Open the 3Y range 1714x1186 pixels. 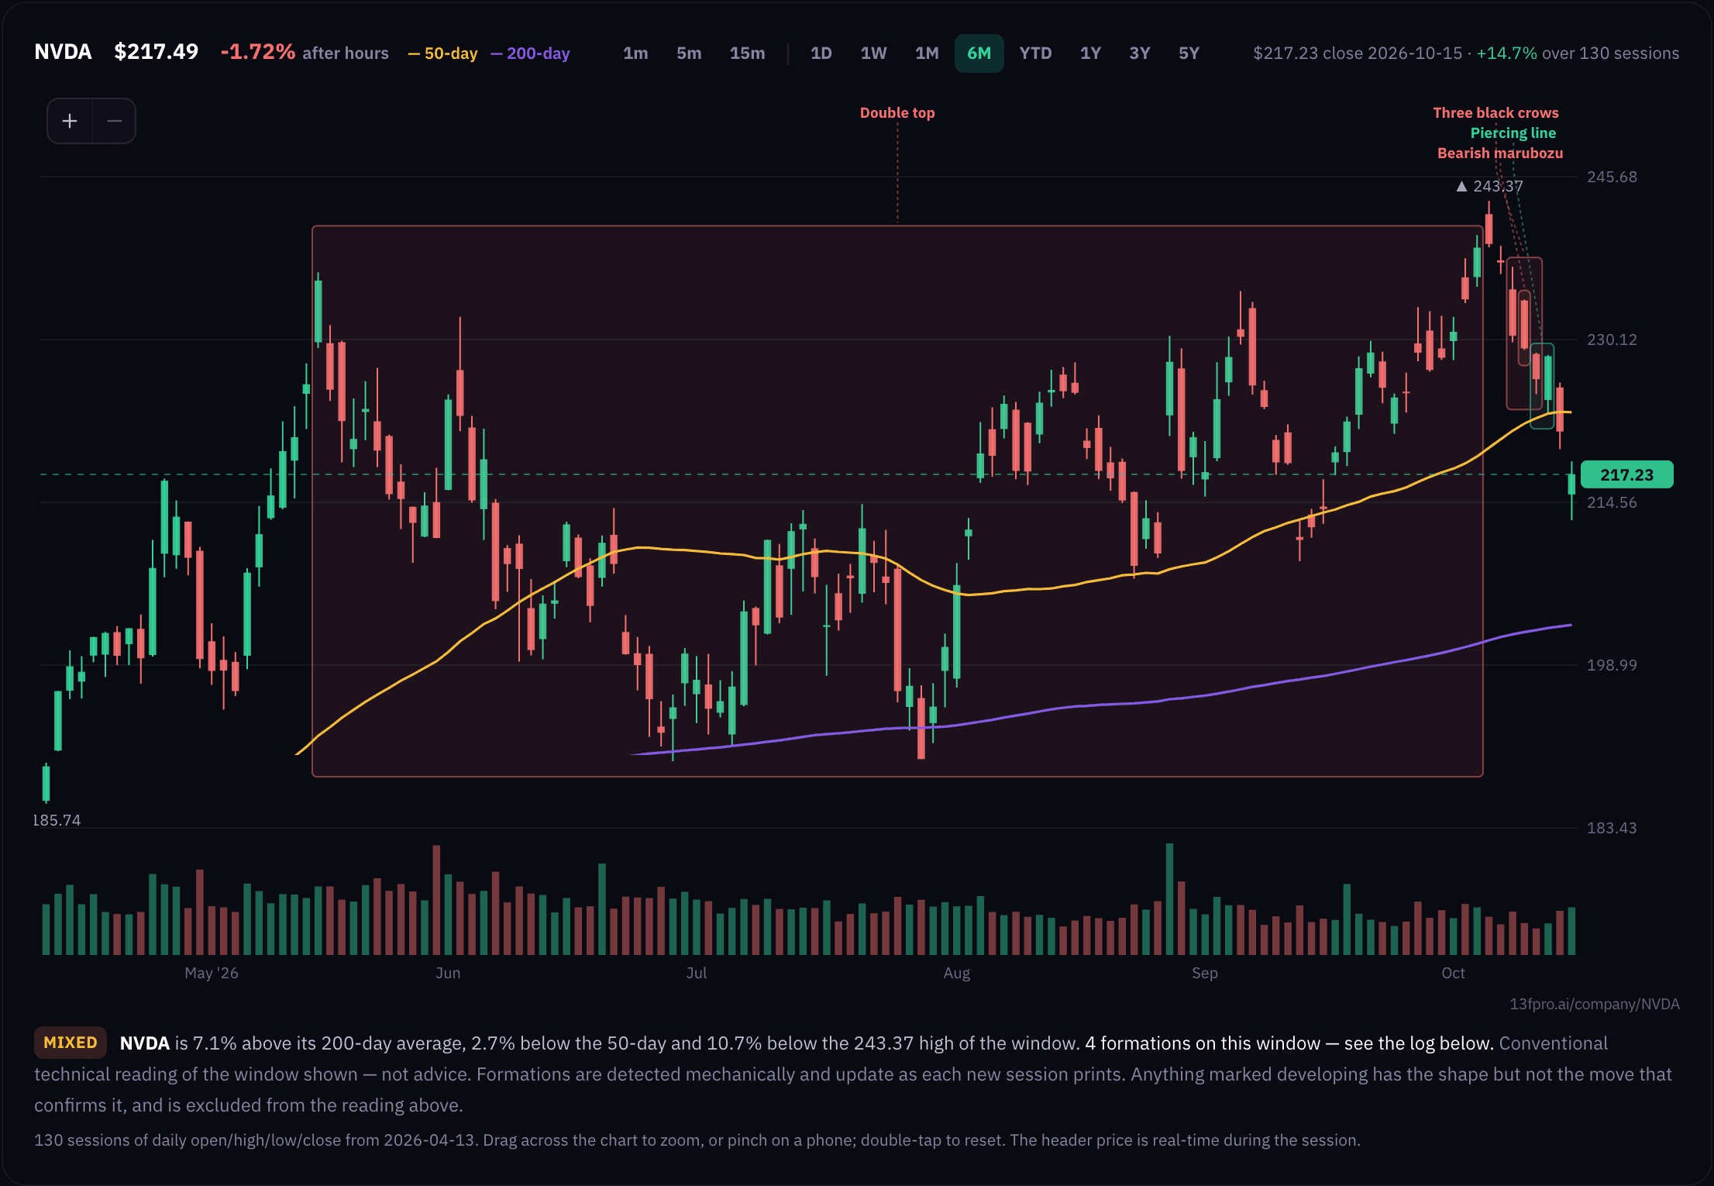point(1139,53)
